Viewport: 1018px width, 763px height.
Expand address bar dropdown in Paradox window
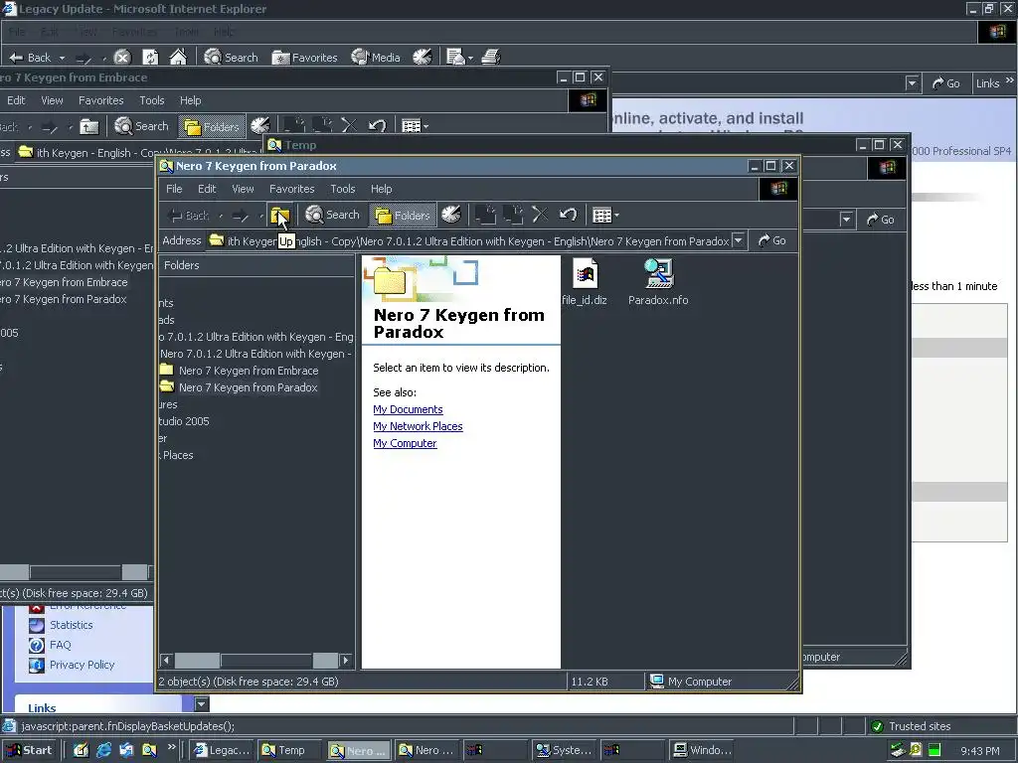tap(739, 240)
